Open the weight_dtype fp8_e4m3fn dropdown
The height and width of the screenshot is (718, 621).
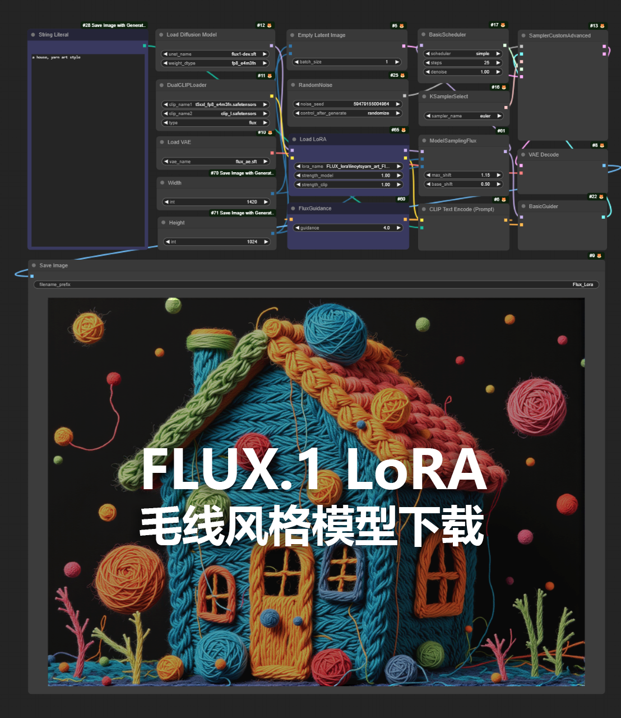point(215,63)
